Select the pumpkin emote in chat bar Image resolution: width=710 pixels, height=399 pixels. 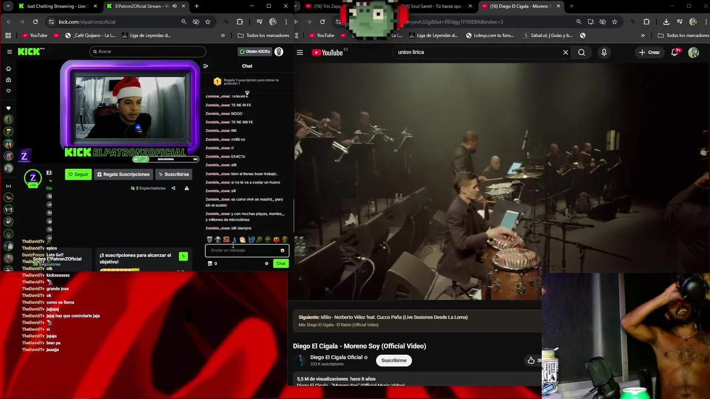[276, 239]
